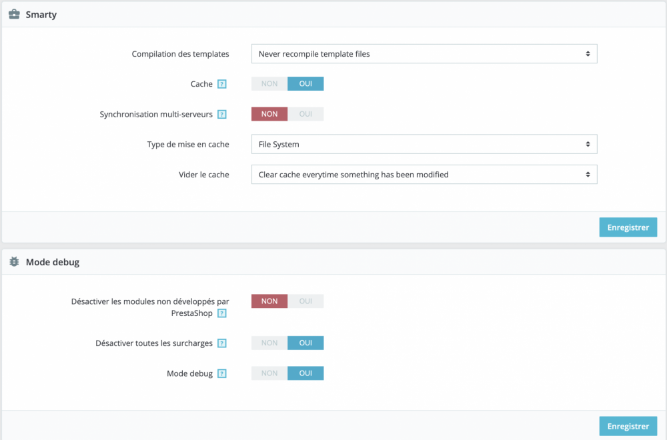Click the Mode debug bug icon
Viewport: 667px width, 440px height.
(14, 262)
